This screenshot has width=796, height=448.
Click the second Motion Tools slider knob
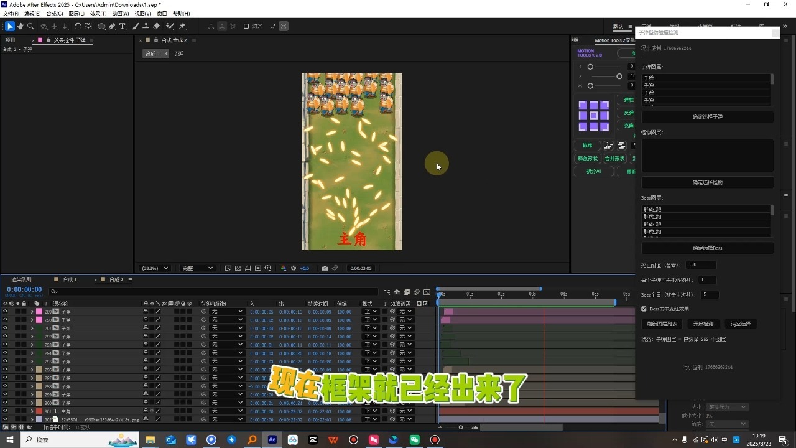point(619,76)
